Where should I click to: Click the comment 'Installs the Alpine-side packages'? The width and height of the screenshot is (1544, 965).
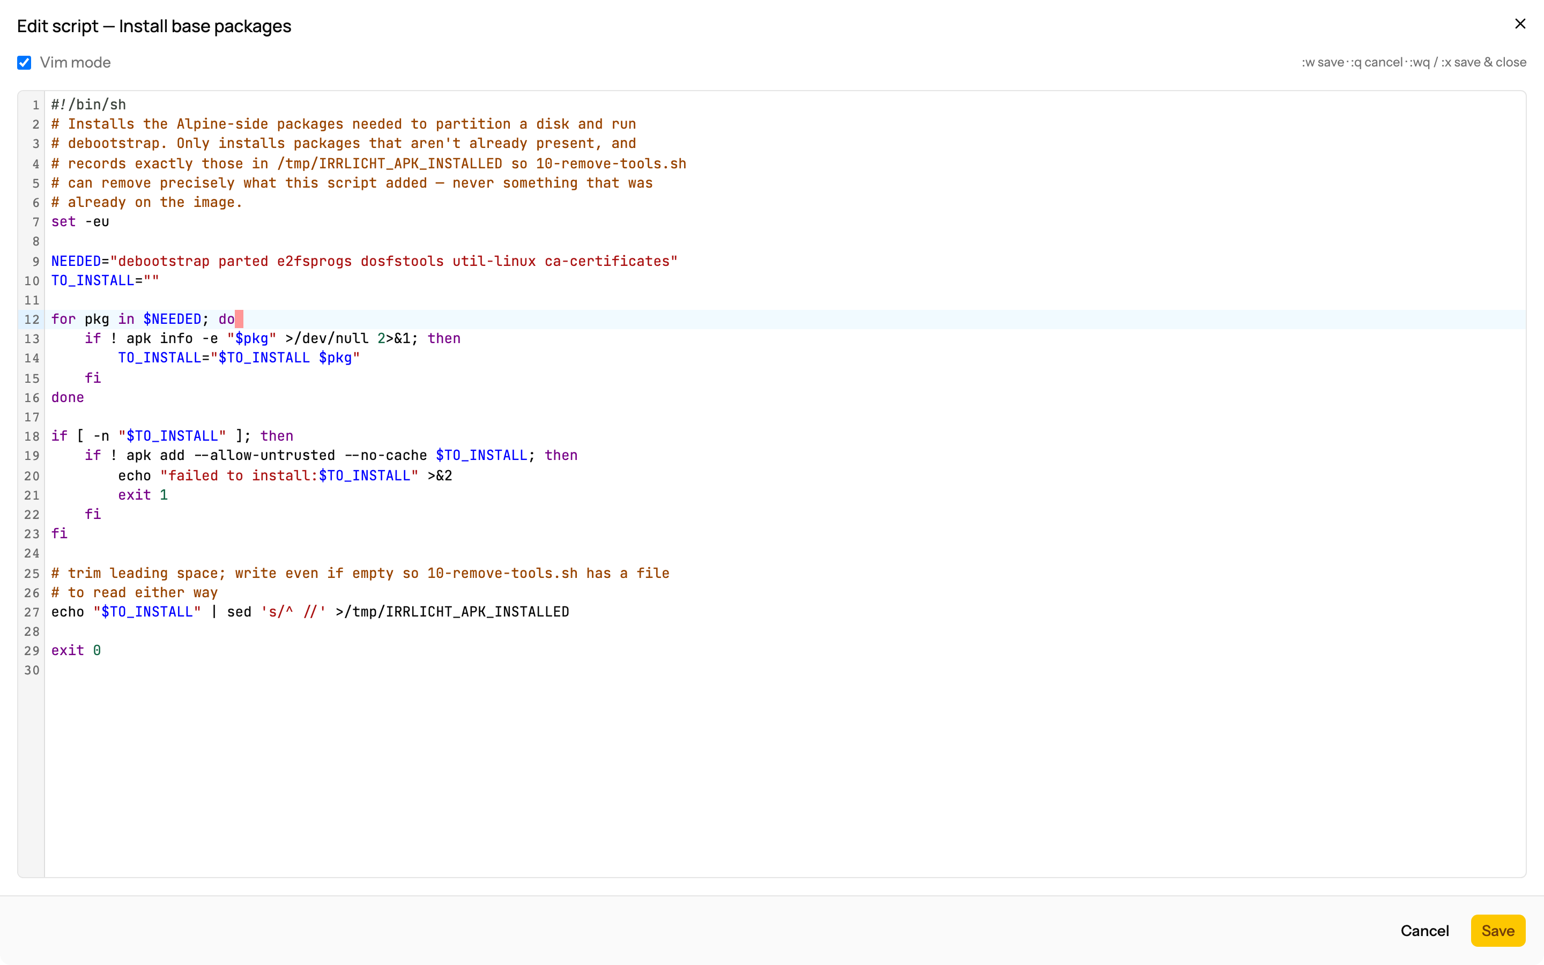pos(344,124)
